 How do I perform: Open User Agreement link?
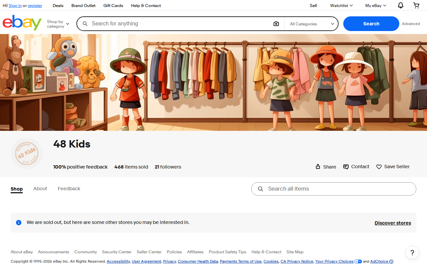pyautogui.click(x=146, y=262)
